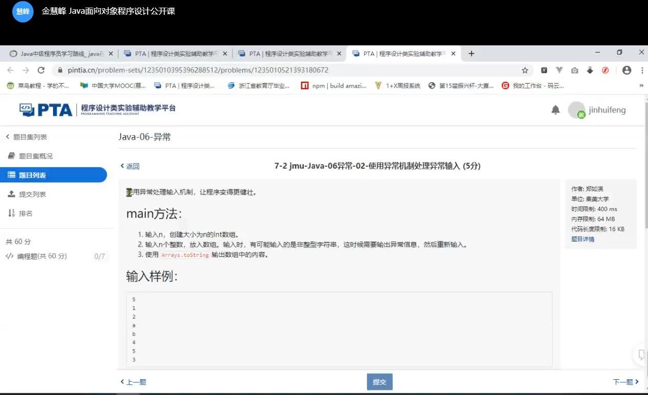Bookmark this page with the star icon
This screenshot has height=395, width=648.
point(525,70)
